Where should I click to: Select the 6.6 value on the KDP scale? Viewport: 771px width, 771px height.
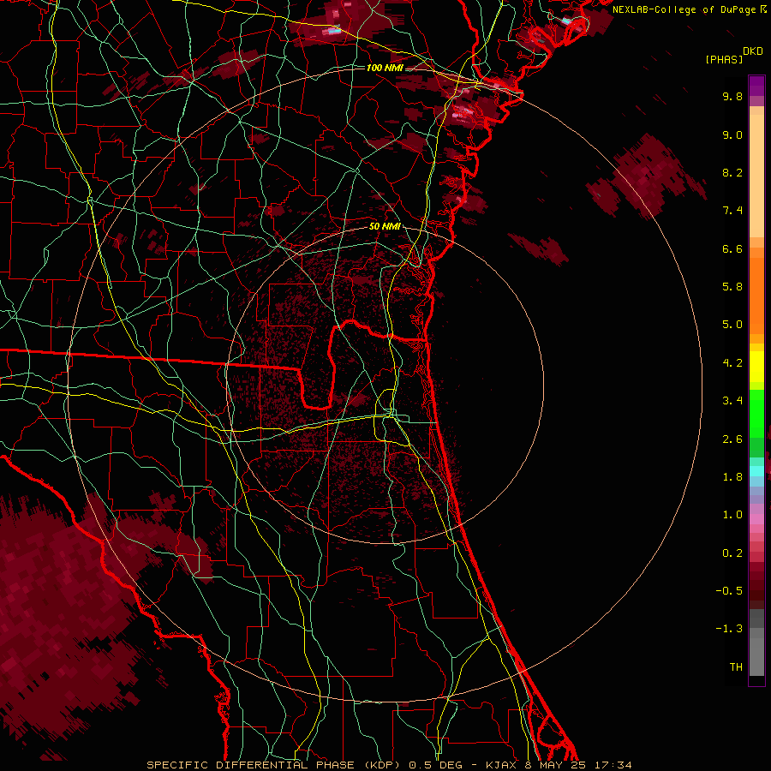click(732, 248)
